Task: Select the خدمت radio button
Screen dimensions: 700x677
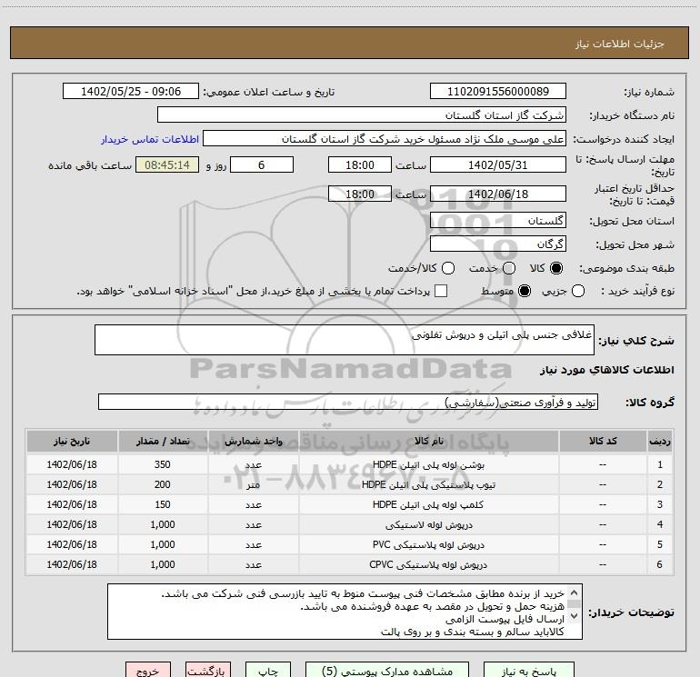Action: (509, 268)
